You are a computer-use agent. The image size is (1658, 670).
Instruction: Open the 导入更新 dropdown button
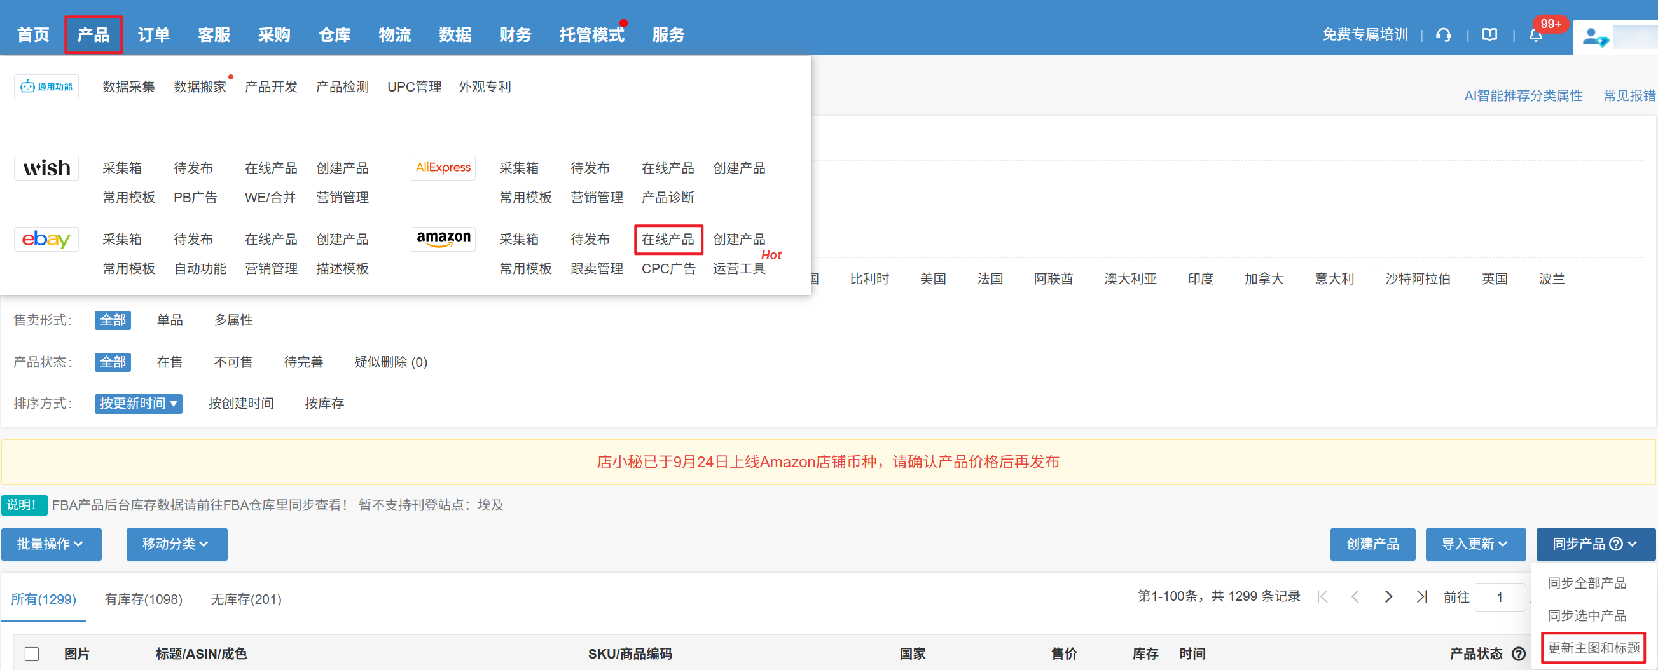(x=1475, y=544)
